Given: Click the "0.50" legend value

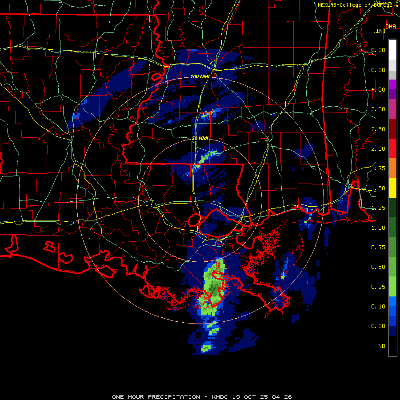Looking at the screenshot, I should (x=378, y=267).
